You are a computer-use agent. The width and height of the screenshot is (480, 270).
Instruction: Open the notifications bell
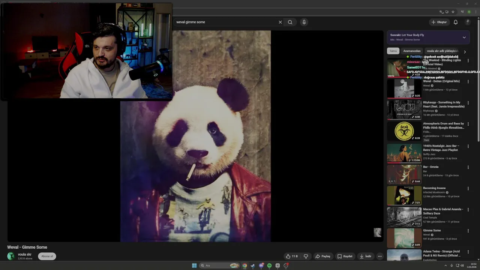(456, 22)
